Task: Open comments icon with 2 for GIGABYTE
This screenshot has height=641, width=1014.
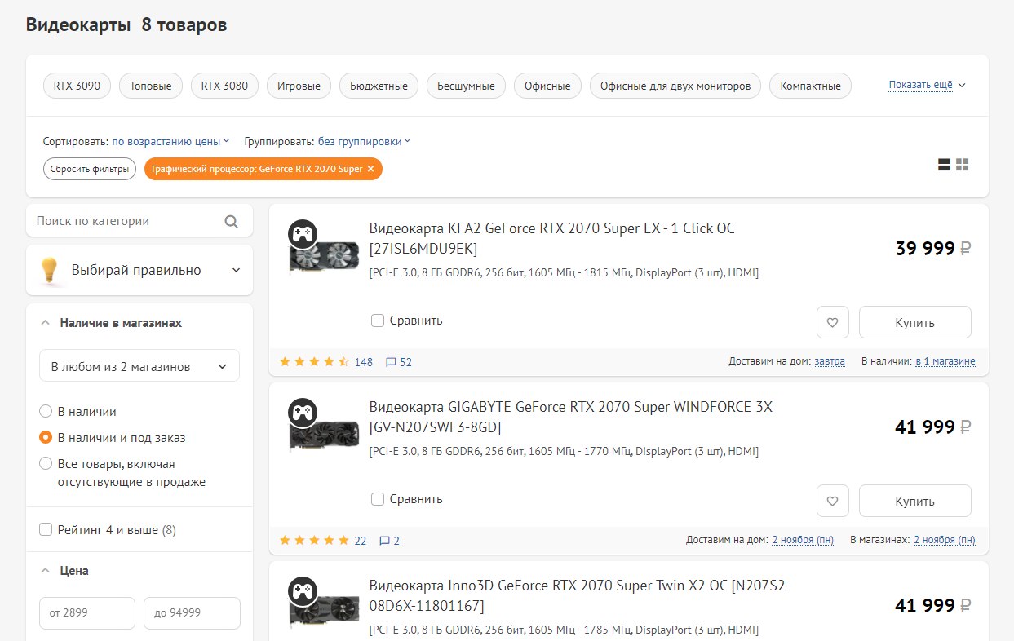Action: pos(390,541)
